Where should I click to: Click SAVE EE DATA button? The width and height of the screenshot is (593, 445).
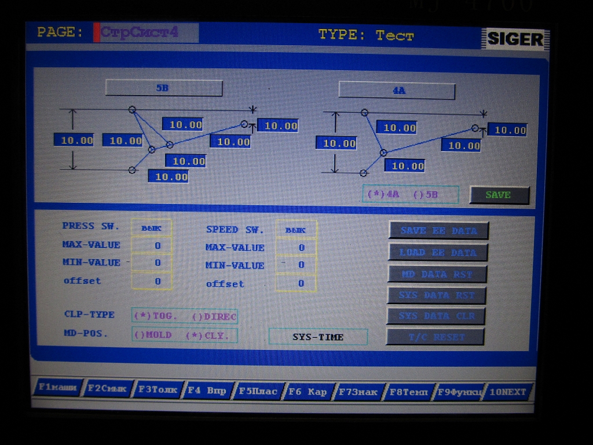coord(438,231)
